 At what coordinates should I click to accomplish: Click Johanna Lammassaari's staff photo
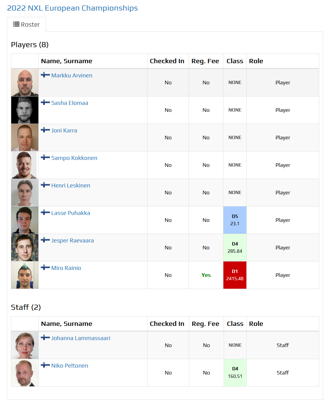click(25, 345)
